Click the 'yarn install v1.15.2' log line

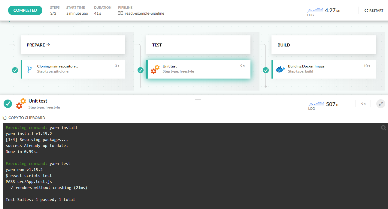tap(29, 133)
